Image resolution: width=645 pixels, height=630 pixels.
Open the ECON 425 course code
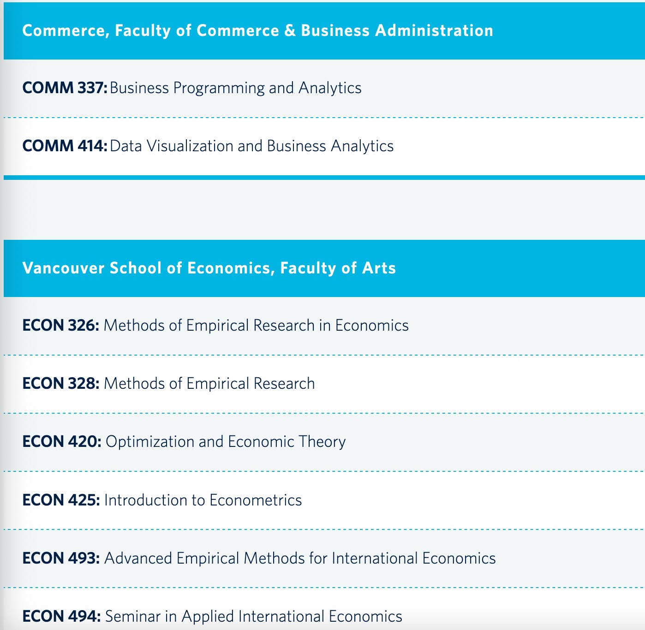click(x=61, y=500)
